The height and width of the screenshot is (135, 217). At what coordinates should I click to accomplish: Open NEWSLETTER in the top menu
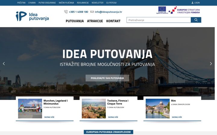click(x=97, y=3)
